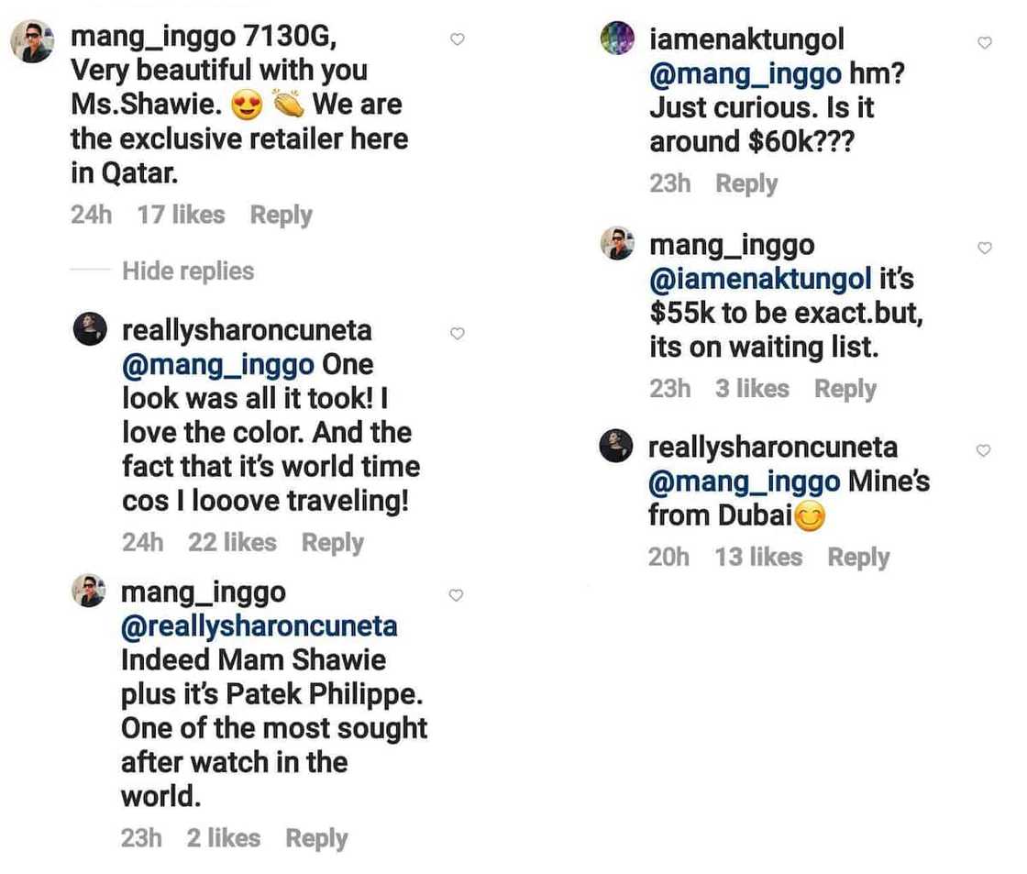Viewport: 1027px width, 874px height.
Task: Like the "One look was all it took" comment
Action: tap(458, 334)
